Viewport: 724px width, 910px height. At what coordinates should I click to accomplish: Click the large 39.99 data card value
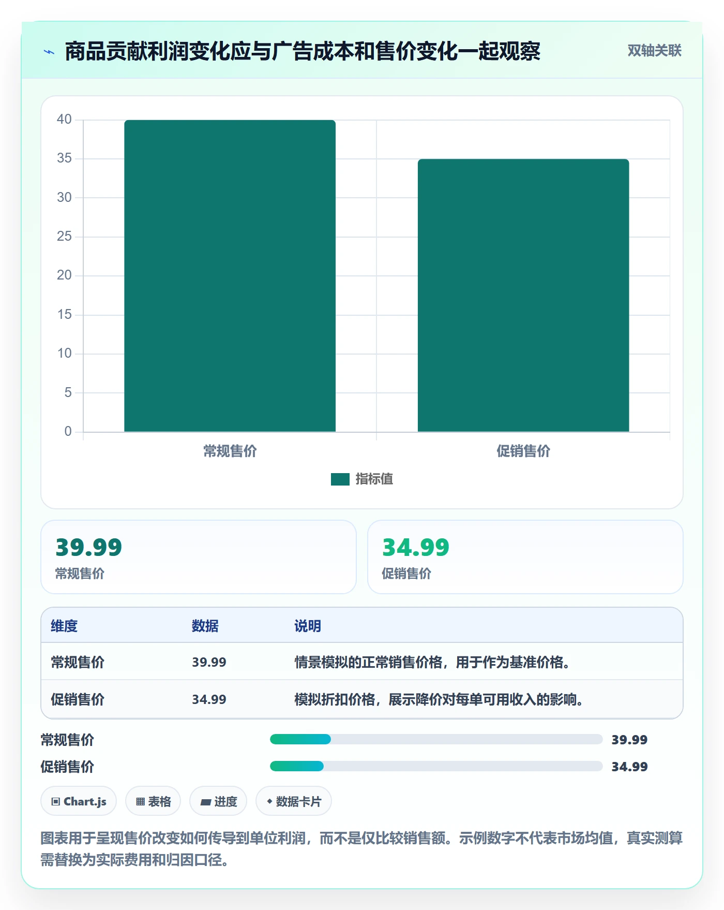coord(89,548)
